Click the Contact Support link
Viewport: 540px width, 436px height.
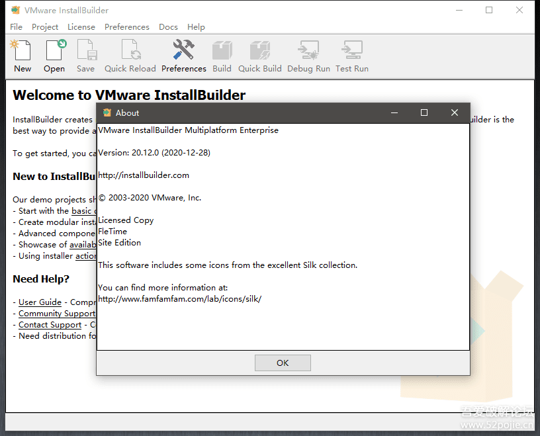pyautogui.click(x=50, y=325)
